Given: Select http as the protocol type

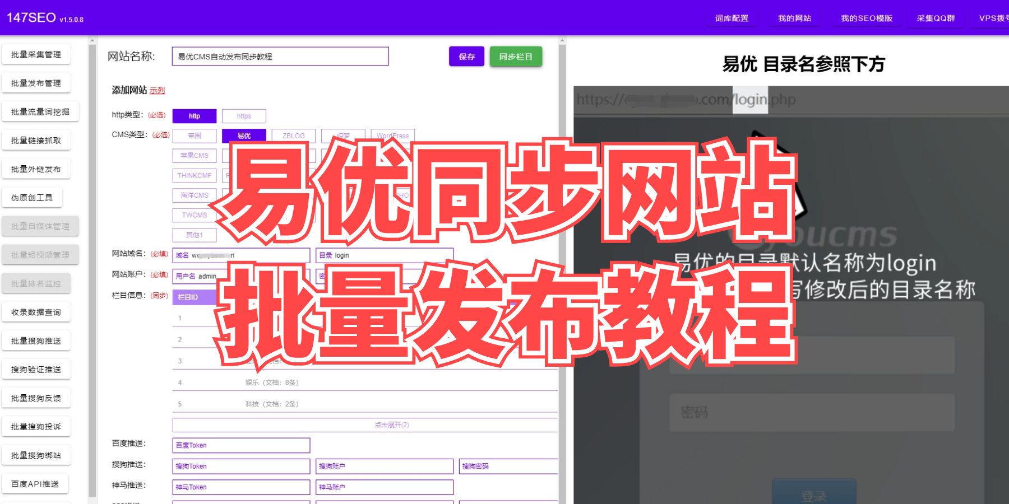Looking at the screenshot, I should coord(195,116).
